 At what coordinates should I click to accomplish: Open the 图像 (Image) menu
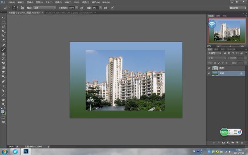(30, 2)
